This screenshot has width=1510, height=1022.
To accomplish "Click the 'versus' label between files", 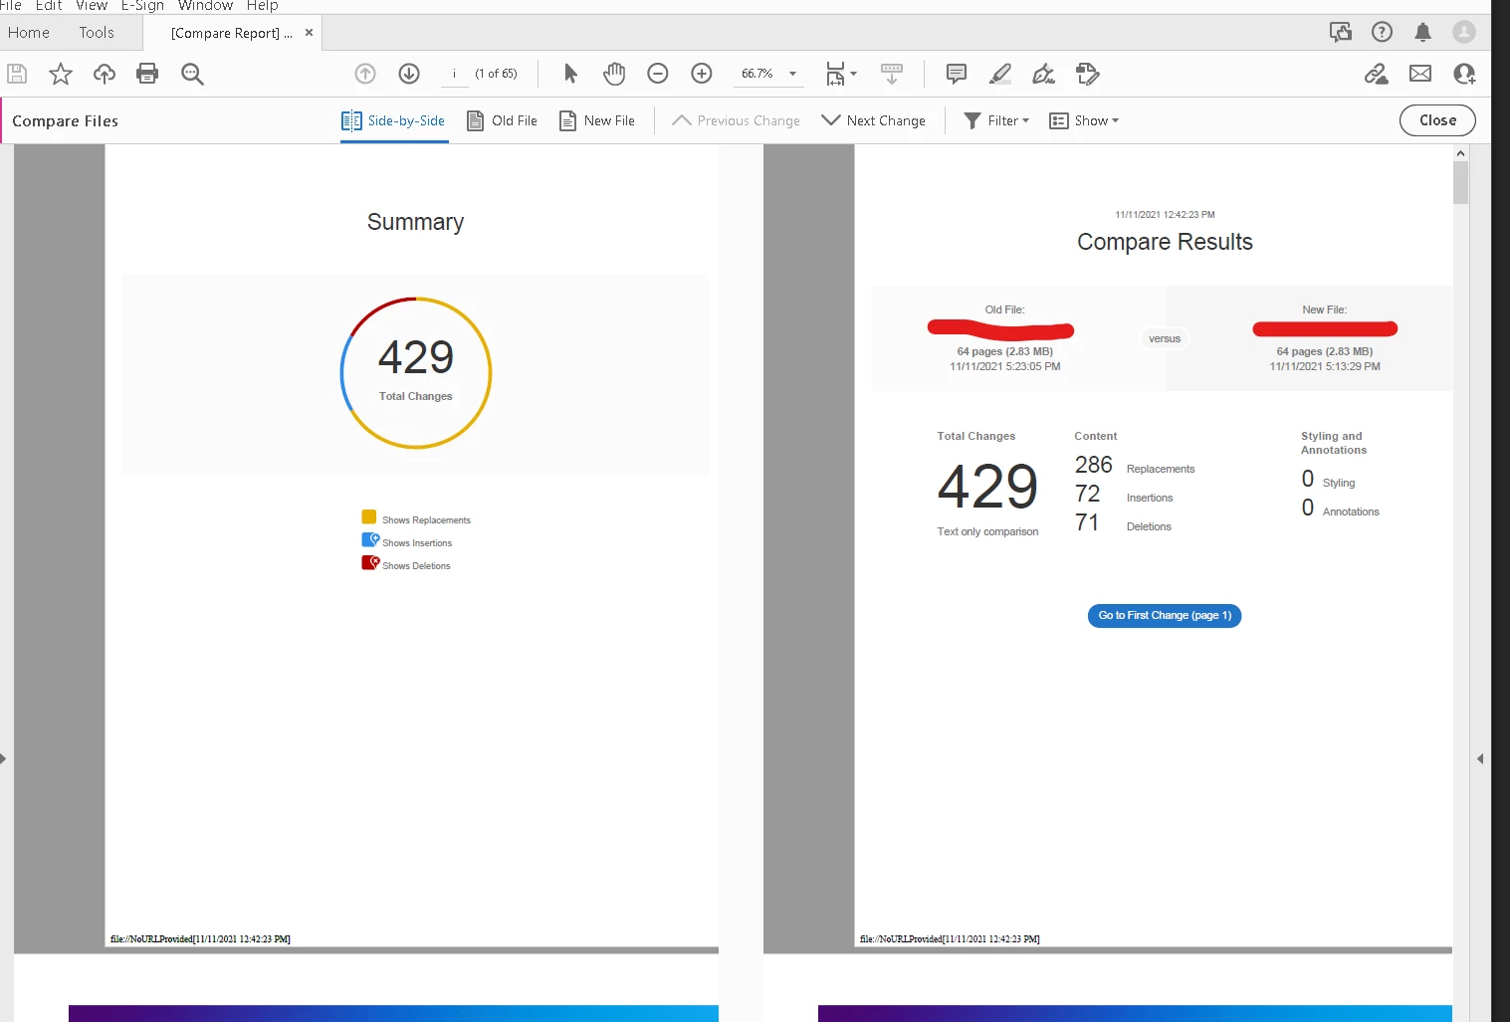I will pyautogui.click(x=1165, y=338).
